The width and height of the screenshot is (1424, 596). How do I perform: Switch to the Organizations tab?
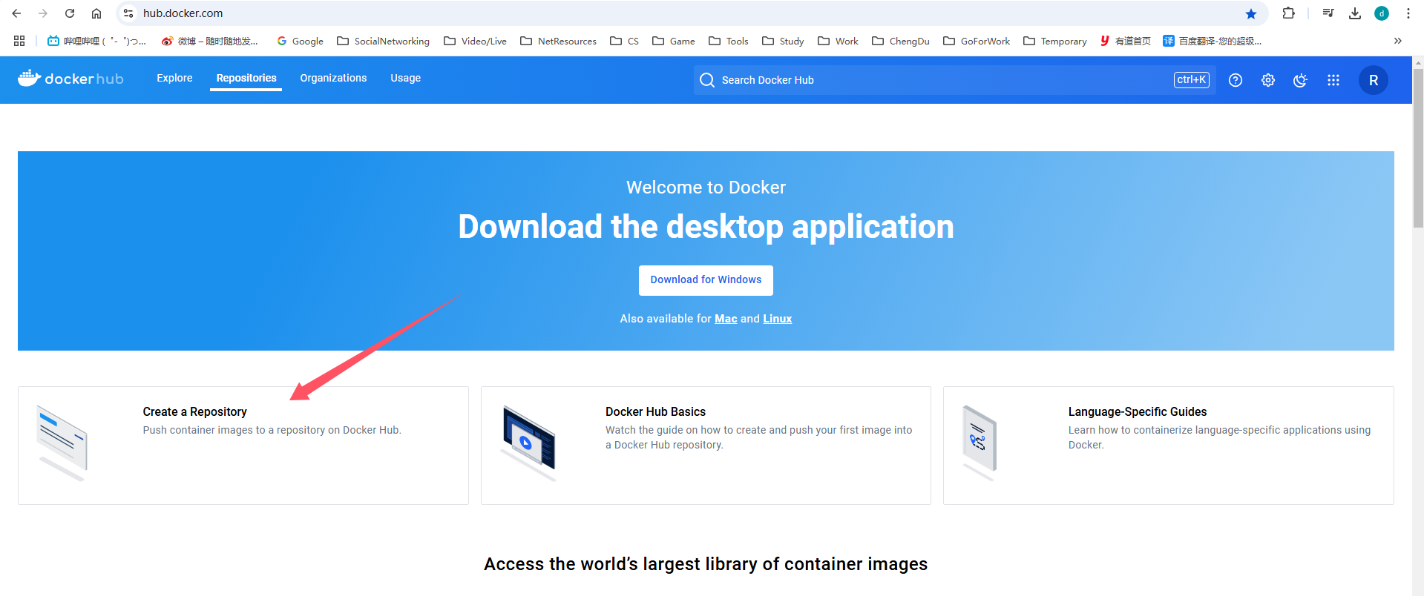[x=333, y=78]
